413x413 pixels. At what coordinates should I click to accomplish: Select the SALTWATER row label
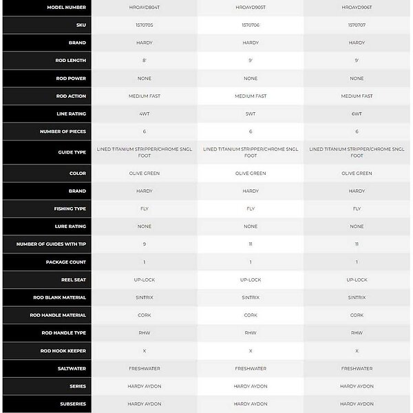(x=73, y=368)
